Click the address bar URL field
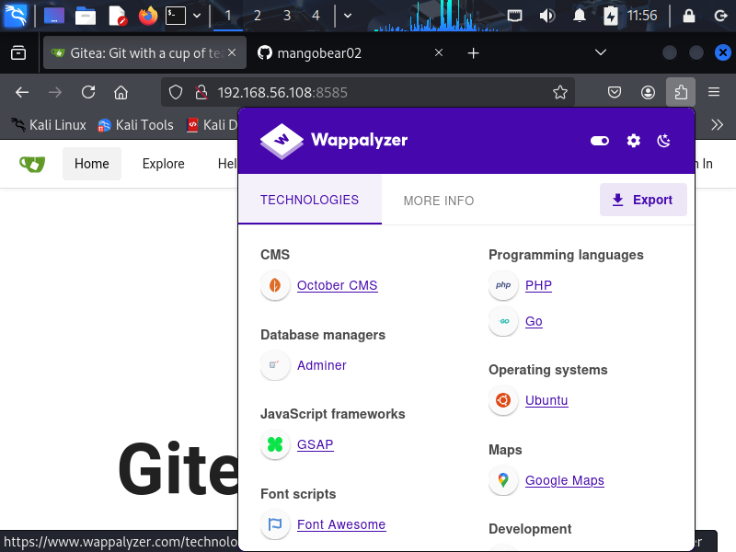 coord(368,92)
